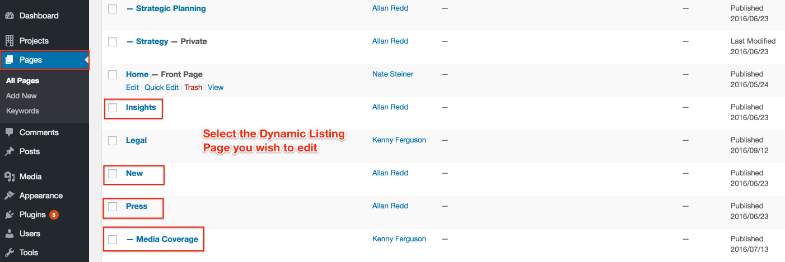Screen dimensions: 785x262
Task: Move the Home page to Trash
Action: point(193,87)
